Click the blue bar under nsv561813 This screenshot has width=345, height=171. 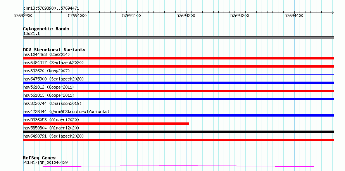(x=178, y=99)
